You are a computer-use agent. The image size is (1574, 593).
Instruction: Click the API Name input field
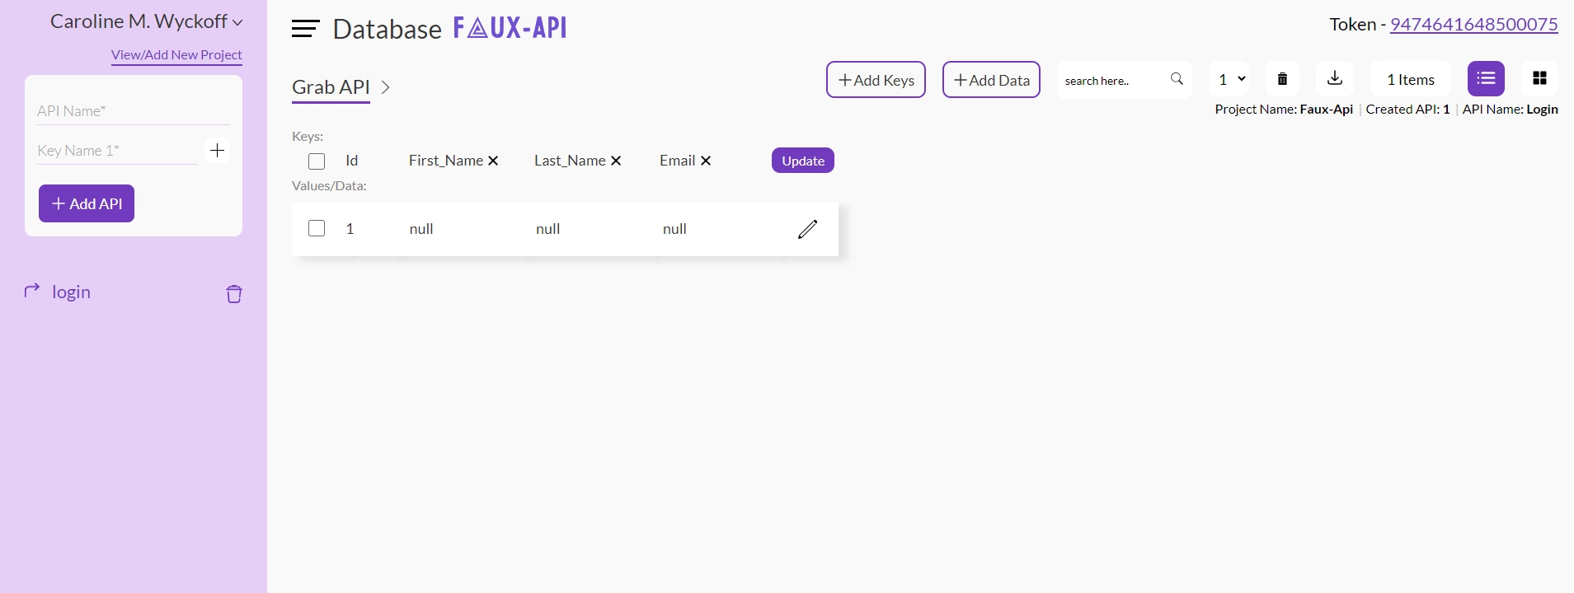click(x=133, y=111)
